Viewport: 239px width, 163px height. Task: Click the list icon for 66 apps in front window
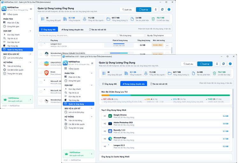click(104, 73)
